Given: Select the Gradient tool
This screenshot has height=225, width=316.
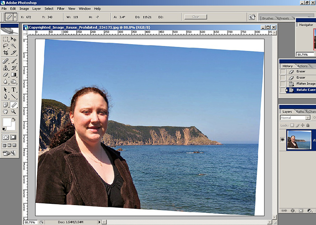Looking at the screenshot, I should [13, 75].
